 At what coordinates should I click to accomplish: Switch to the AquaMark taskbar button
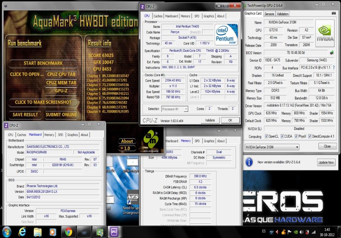[x=84, y=232]
